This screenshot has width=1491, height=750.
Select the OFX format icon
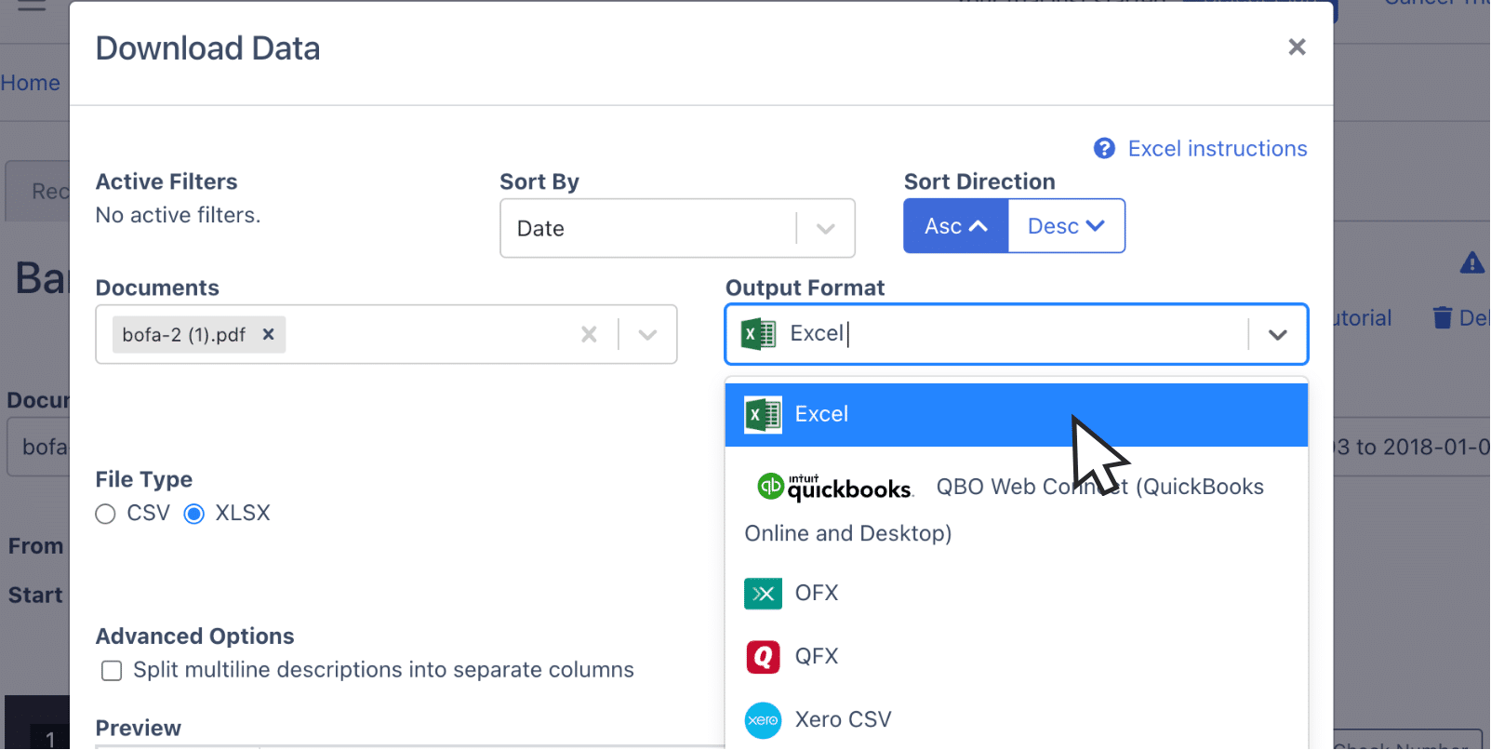coord(763,593)
